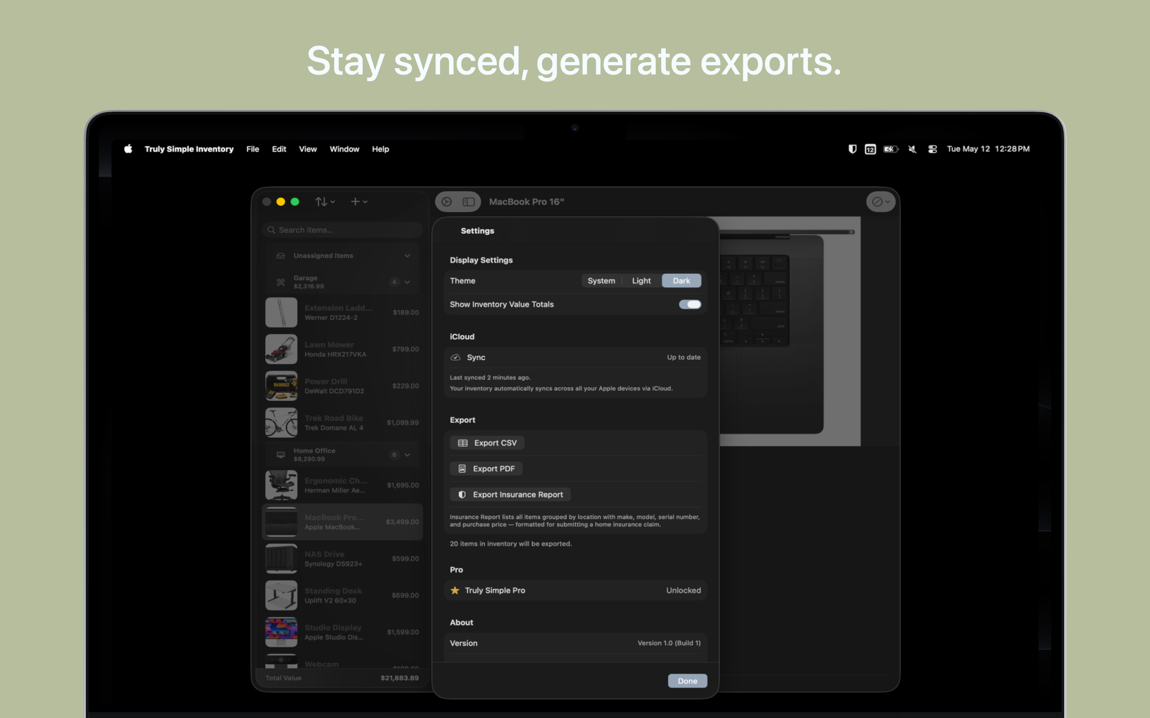
Task: Choose the Light theme option
Action: 641,281
